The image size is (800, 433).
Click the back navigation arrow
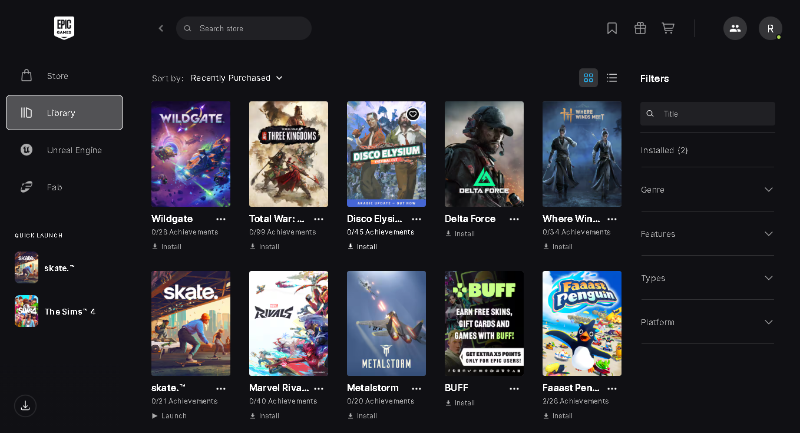(160, 28)
